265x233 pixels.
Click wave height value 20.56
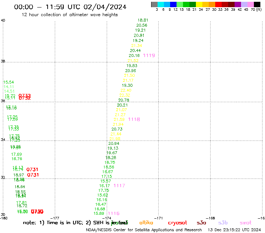pyautogui.click(x=142, y=25)
